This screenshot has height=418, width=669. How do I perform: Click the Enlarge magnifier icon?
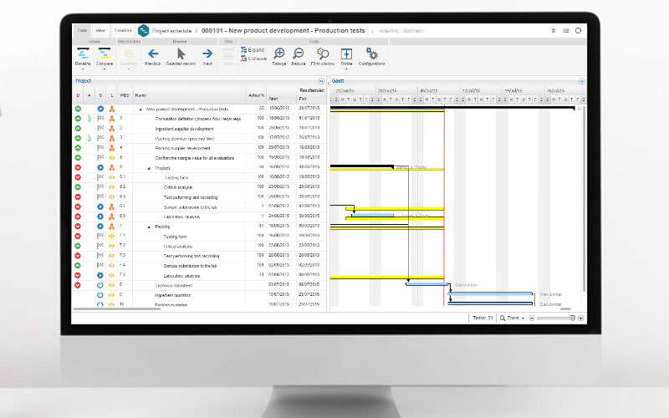coord(279,54)
